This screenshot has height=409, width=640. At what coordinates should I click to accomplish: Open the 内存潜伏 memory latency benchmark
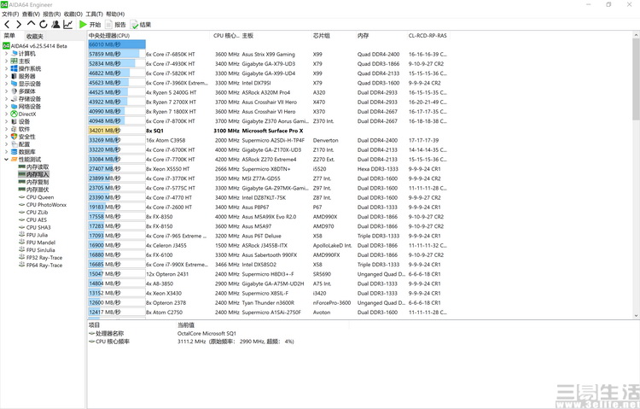(34, 190)
